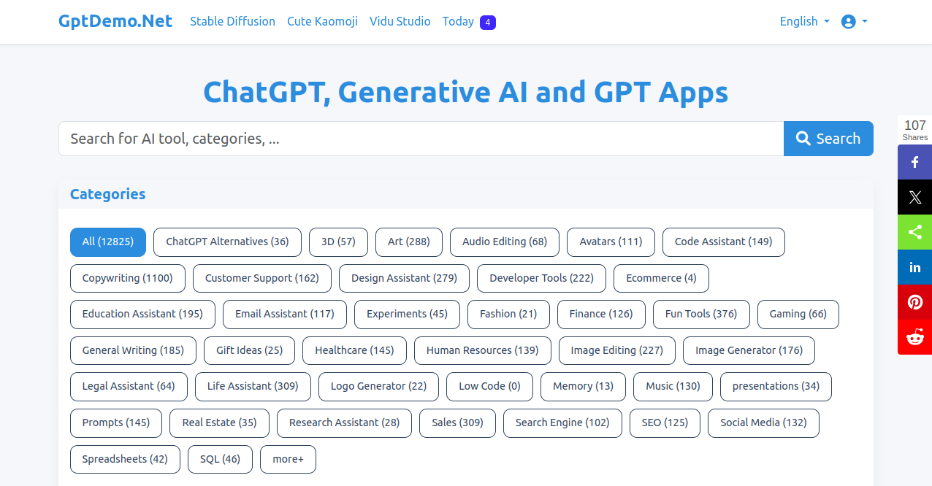
Task: Browse Search Engine (102) tools
Action: 562,423
